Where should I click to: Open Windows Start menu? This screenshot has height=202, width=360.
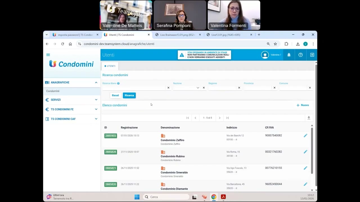tap(137, 197)
